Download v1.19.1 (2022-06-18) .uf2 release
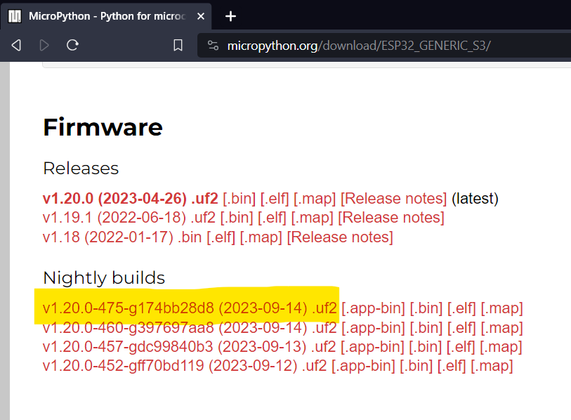Viewport: 571px width, 420px height. point(129,218)
